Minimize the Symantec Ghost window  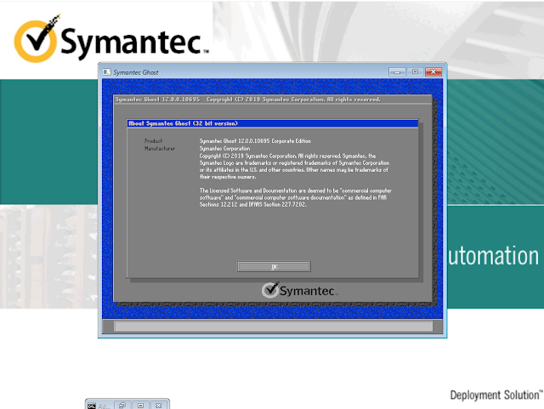(x=397, y=72)
